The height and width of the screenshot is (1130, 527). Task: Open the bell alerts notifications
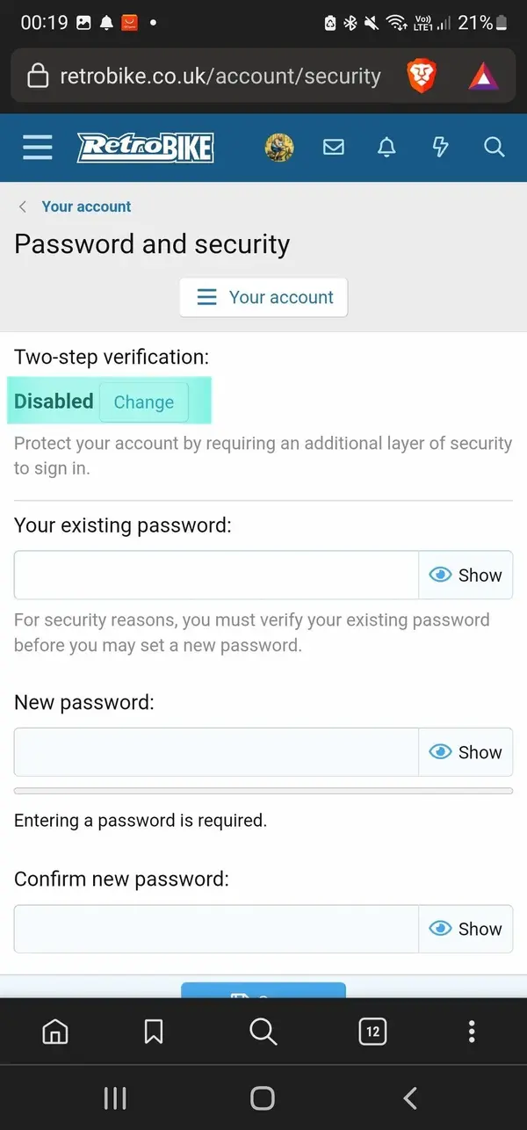click(386, 148)
